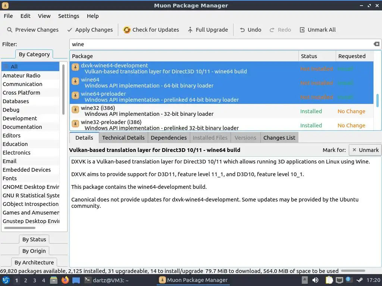382x286 pixels.
Task: Click the Apply Changes checkmark icon
Action: coord(70,30)
